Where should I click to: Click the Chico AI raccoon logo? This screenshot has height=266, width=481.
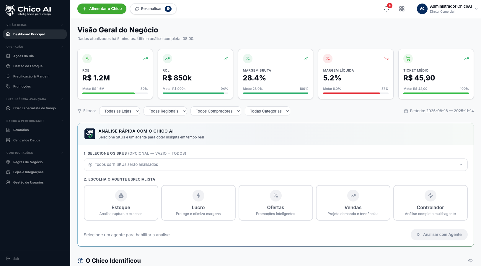10,10
